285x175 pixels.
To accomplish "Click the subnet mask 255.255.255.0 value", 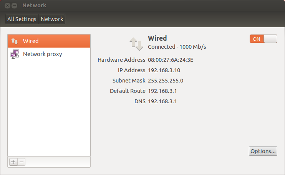I will tap(166, 81).
